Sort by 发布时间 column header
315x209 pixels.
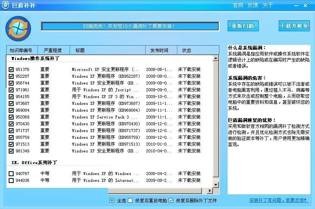(x=161, y=50)
